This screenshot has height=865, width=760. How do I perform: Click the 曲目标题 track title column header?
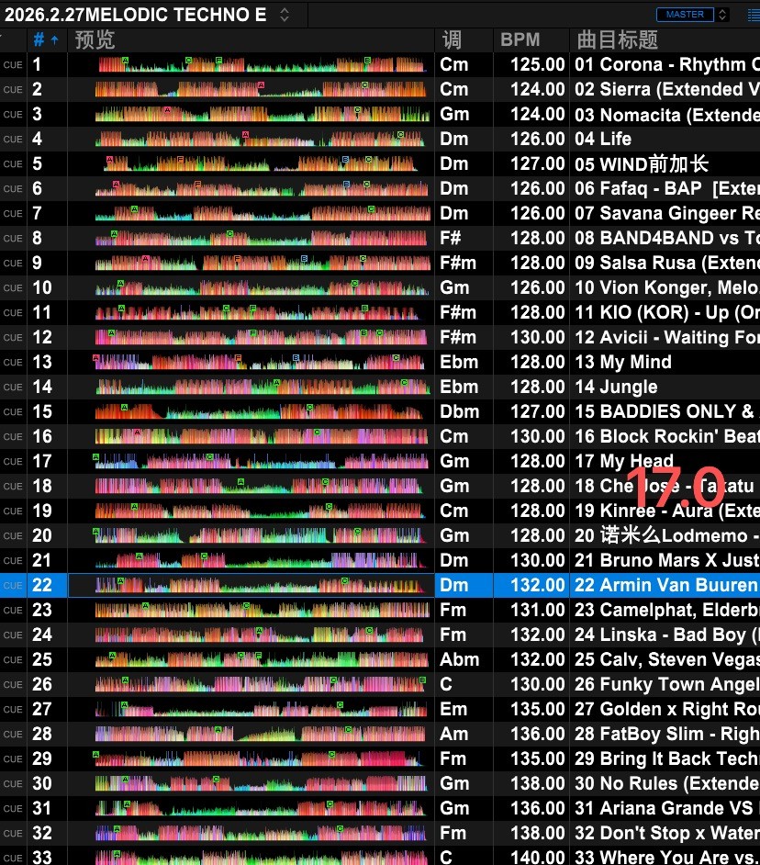617,40
